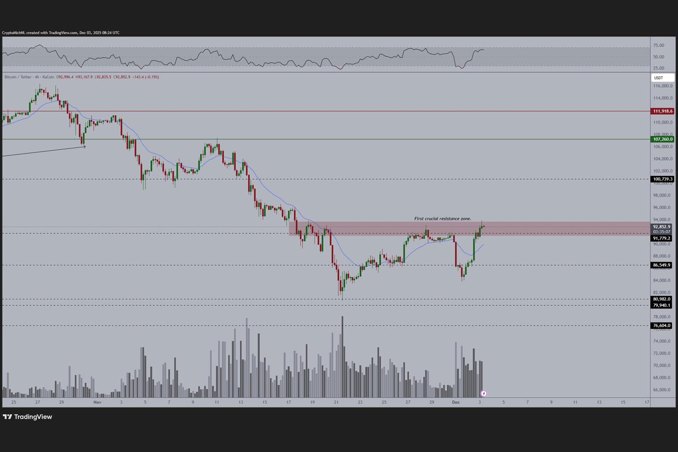
Task: Click the 86,549.9 price level label
Action: pyautogui.click(x=663, y=265)
